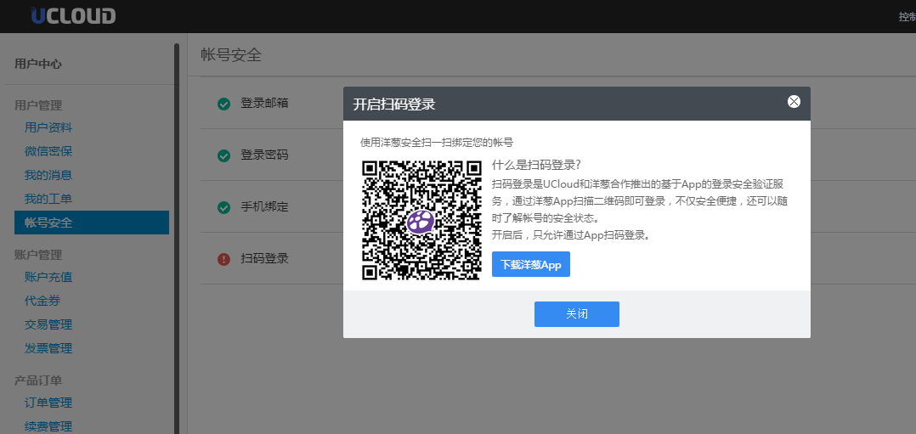Open 微信密保 in sidebar
This screenshot has width=916, height=434.
pyautogui.click(x=48, y=151)
